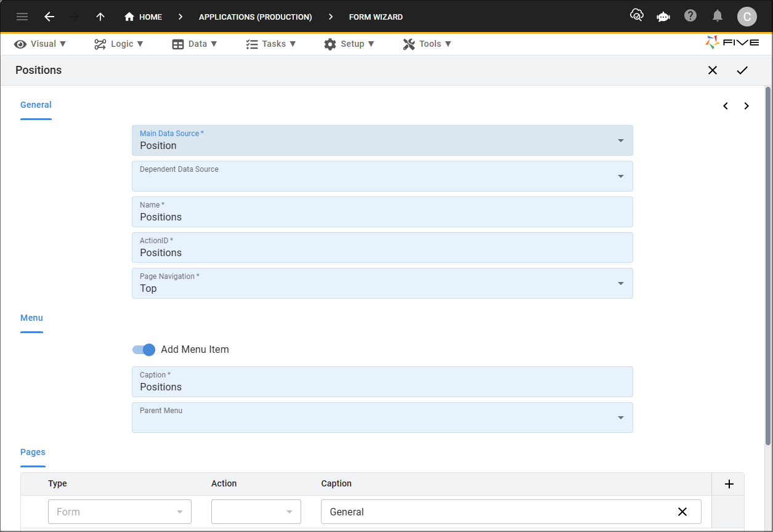Click into the Name field

coord(382,212)
